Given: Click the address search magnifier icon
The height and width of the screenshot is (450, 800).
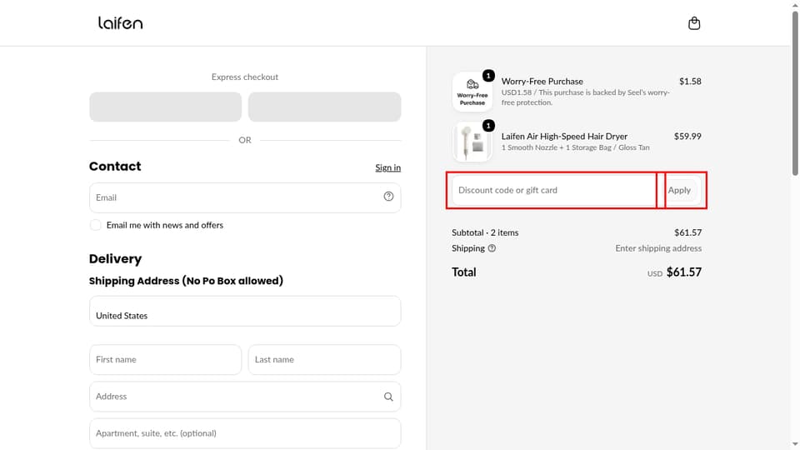Looking at the screenshot, I should (x=389, y=397).
